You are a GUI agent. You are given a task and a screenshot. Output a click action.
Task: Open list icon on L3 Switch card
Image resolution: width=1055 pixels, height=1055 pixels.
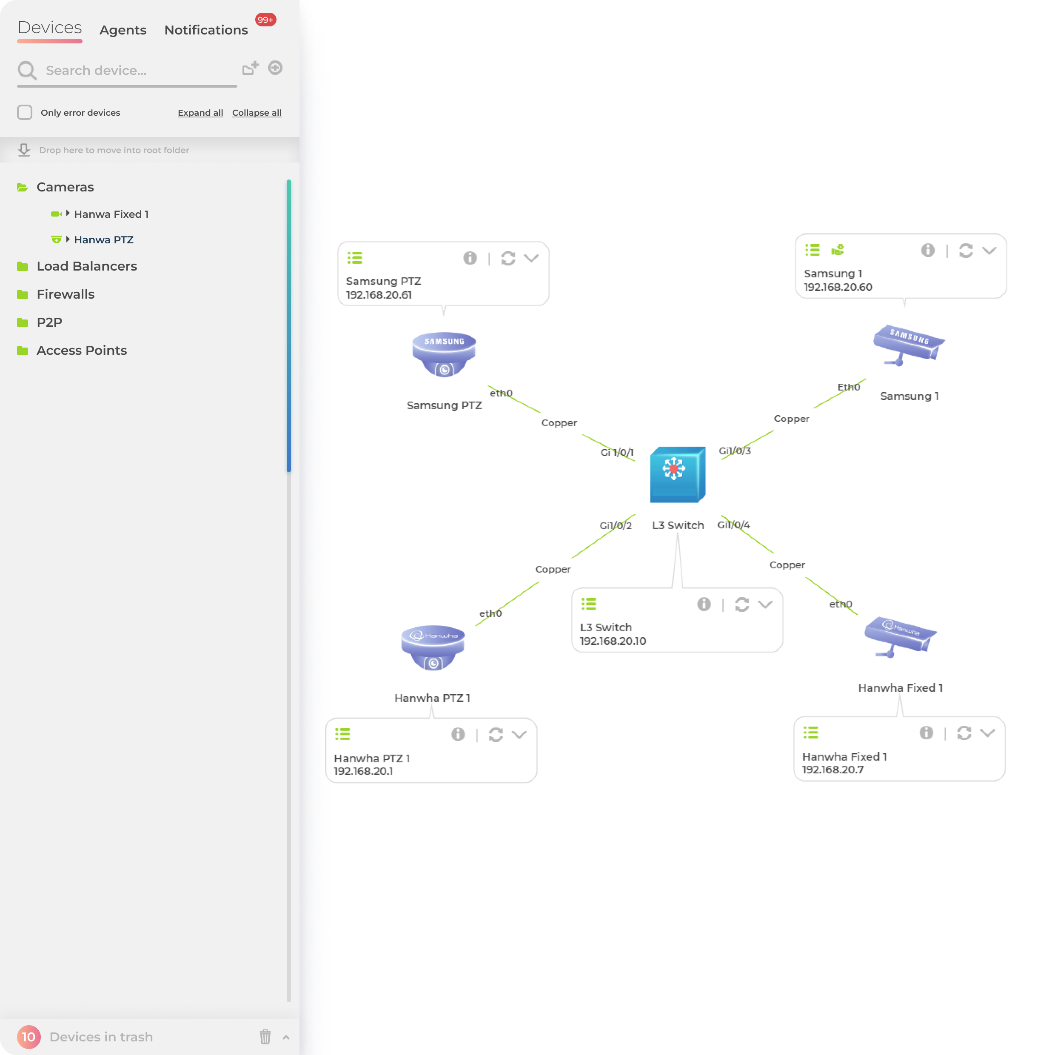[x=589, y=604]
